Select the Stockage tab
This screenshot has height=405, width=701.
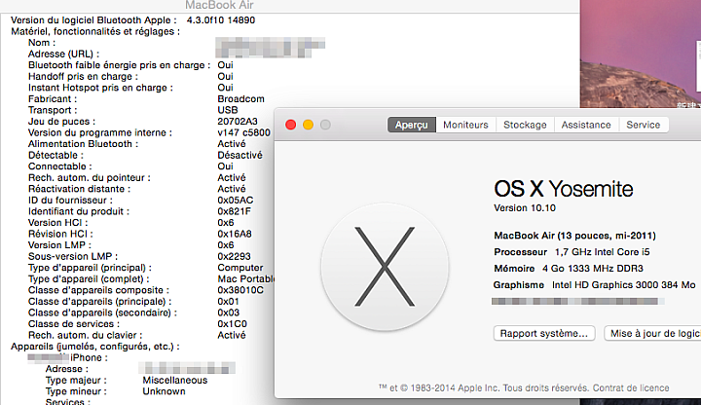pyautogui.click(x=525, y=125)
